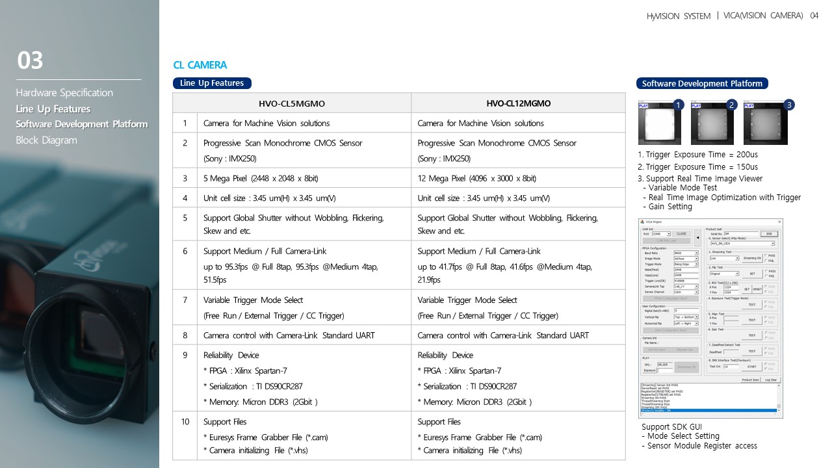Viewport: 832px width, 468px height.
Task: Click the HyVISION SYSTEM header text
Action: tap(678, 16)
